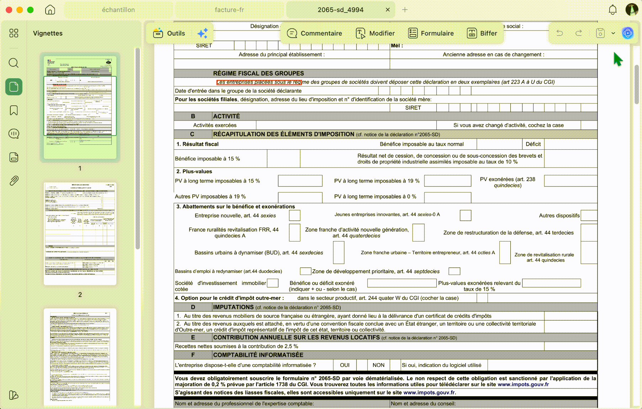Viewport: 642px width, 409px height.
Task: Click the thumbnails panel scrollbar
Action: [138, 149]
